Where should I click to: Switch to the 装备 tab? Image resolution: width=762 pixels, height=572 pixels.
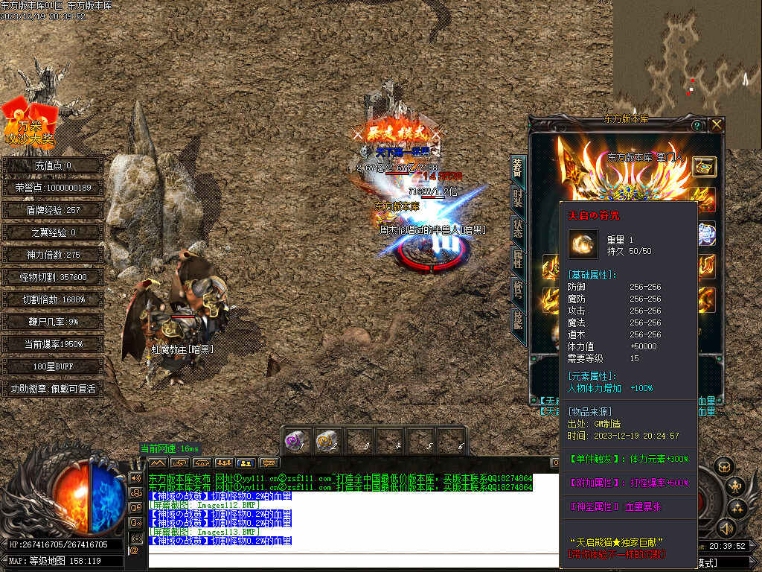(517, 168)
